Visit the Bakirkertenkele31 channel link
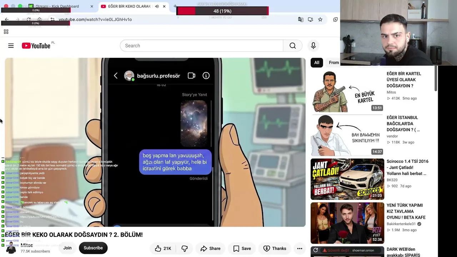Viewport: 457px width, 257px height. 401,224
